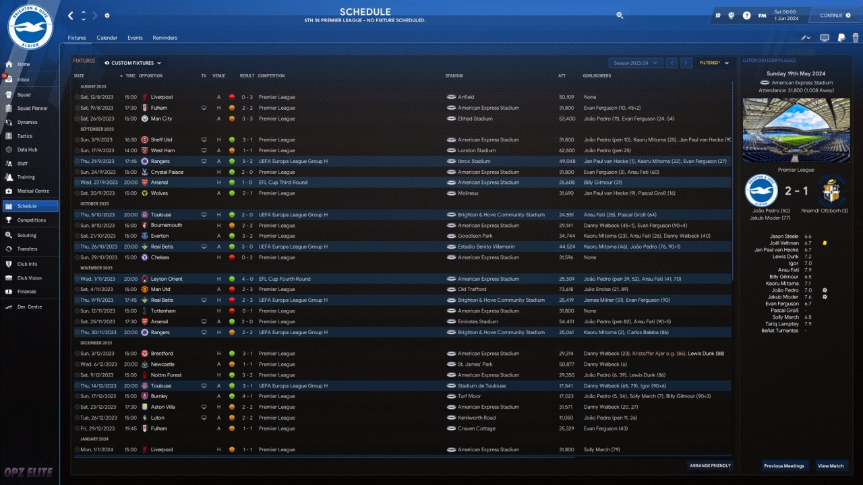
Task: Click the Brighton badge in the match panel
Action: 761,191
